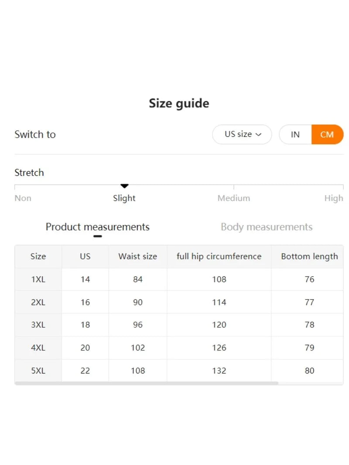Image resolution: width=349 pixels, height=465 pixels.
Task: Click the Non stretch label
Action: click(23, 198)
